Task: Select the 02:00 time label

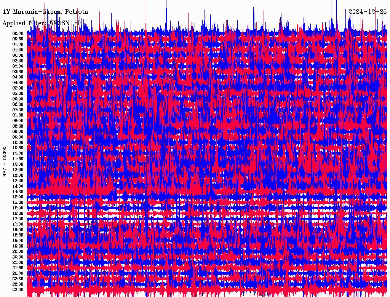Action: point(18,56)
